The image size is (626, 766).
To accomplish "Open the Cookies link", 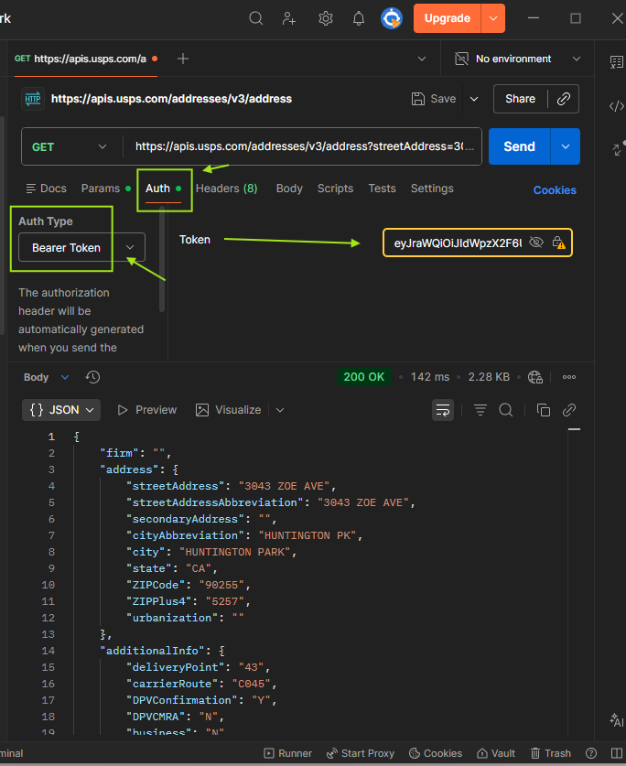I will coord(555,190).
